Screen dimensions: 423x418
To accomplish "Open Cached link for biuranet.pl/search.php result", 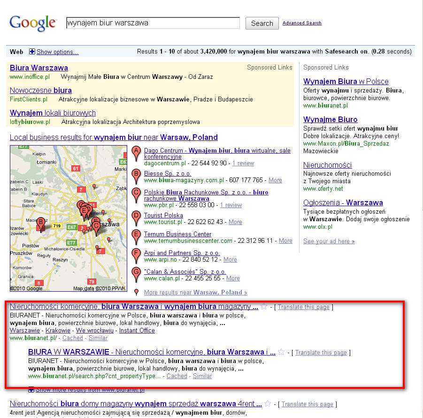I will [177, 376].
